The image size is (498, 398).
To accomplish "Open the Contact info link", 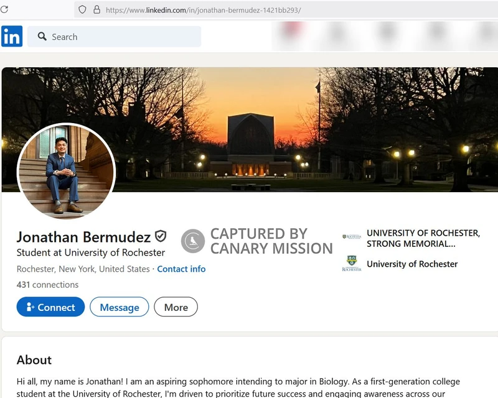I will [x=181, y=269].
